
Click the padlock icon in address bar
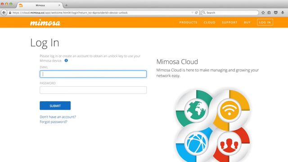pos(10,13)
